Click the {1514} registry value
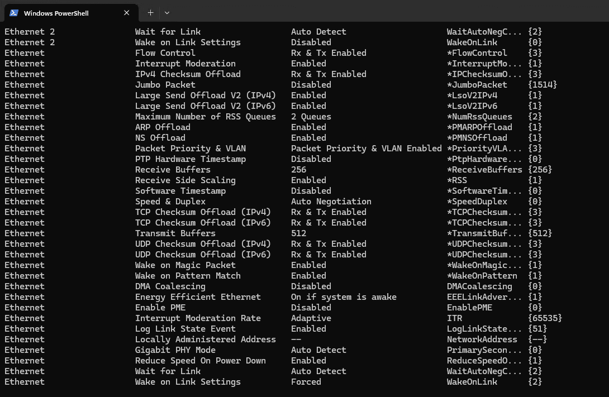609x397 pixels. (x=542, y=85)
